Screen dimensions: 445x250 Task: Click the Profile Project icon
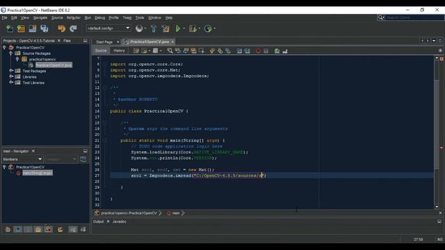point(208,28)
